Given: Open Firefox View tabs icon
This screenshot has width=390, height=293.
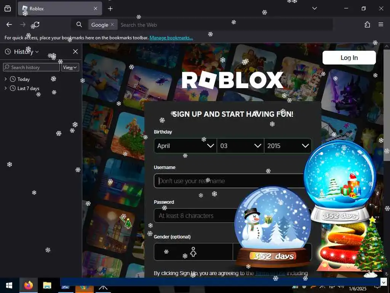Looking at the screenshot, I should point(8,8).
